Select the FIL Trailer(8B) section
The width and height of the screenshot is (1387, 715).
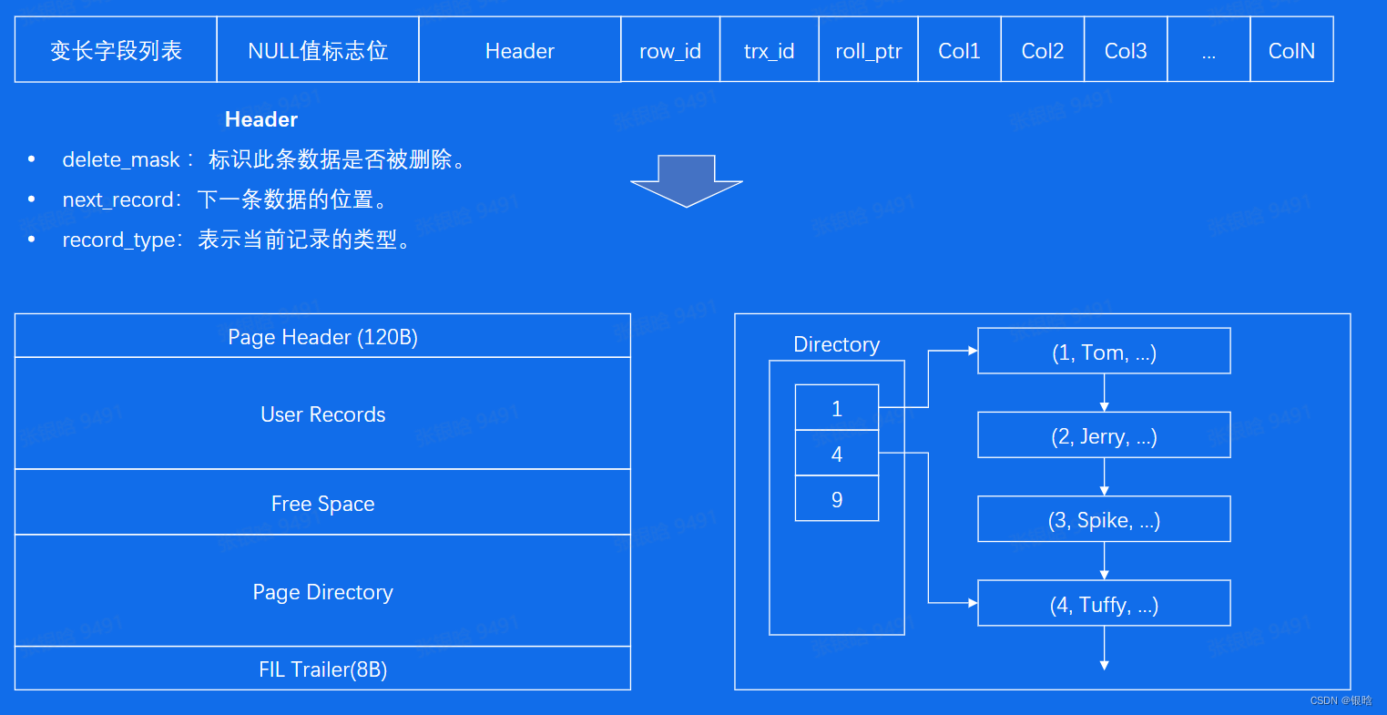coord(322,669)
